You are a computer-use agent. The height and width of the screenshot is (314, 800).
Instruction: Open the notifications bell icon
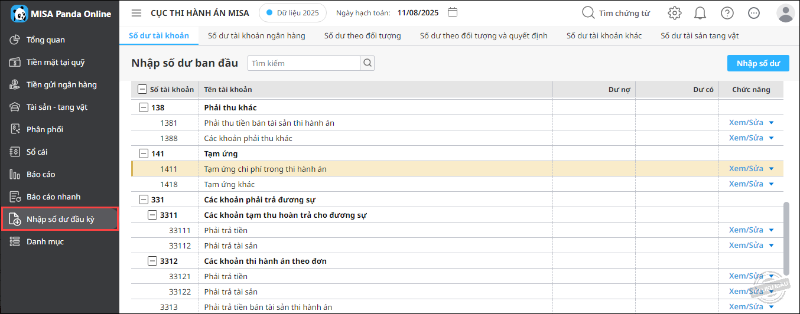coord(700,13)
